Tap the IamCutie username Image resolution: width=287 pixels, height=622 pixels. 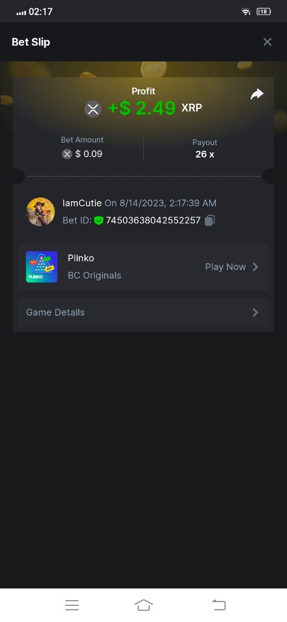coord(82,203)
